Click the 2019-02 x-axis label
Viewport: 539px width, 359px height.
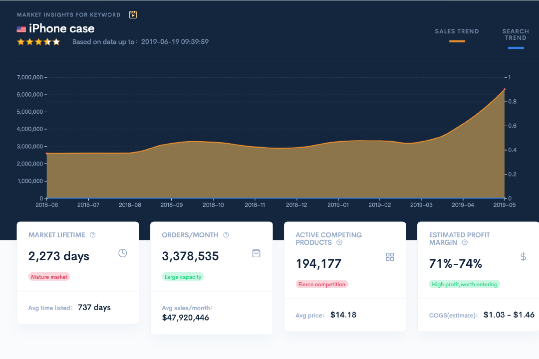tap(380, 205)
